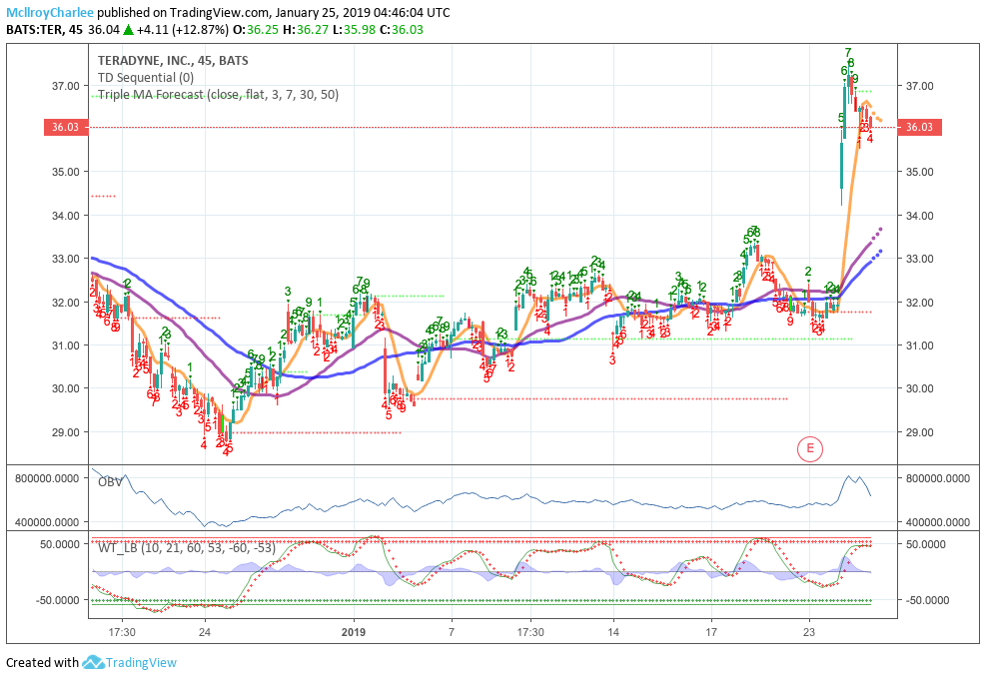The width and height of the screenshot is (986, 680).
Task: Click the OBV indicator label
Action: (x=110, y=482)
